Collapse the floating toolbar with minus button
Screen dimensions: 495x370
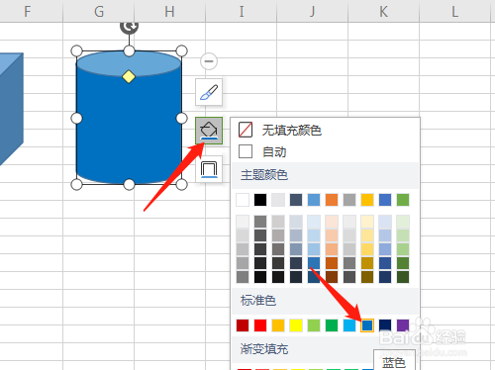(x=209, y=61)
